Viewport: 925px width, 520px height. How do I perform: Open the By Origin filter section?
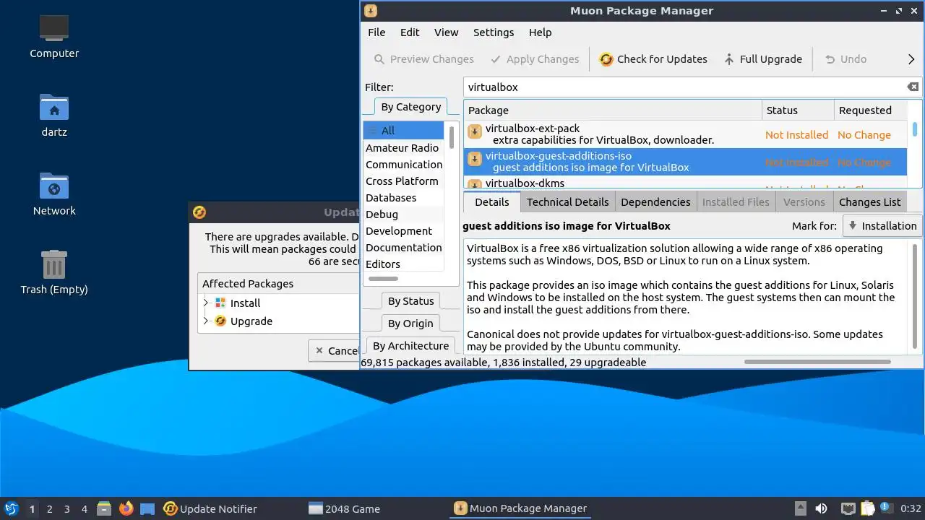(410, 324)
